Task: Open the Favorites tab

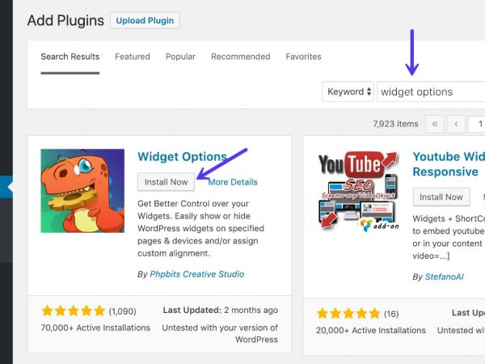Action: pyautogui.click(x=303, y=57)
